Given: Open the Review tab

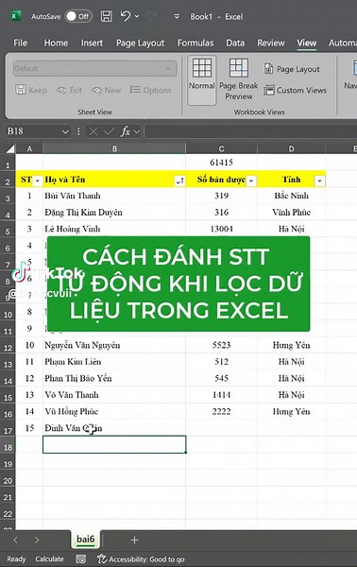Looking at the screenshot, I should [271, 43].
